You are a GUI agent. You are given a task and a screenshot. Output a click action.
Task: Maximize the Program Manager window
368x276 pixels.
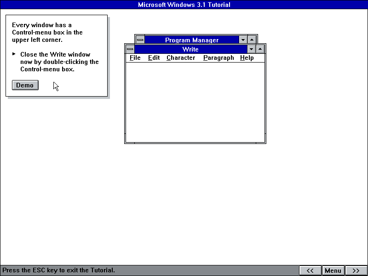point(252,40)
